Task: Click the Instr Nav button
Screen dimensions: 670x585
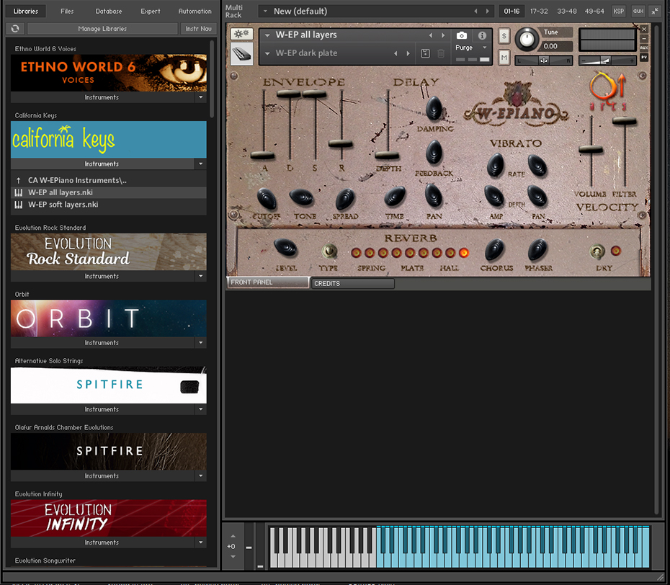Action: [199, 29]
